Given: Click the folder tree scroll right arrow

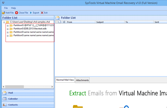Looking at the screenshot, I should [x=52, y=87].
